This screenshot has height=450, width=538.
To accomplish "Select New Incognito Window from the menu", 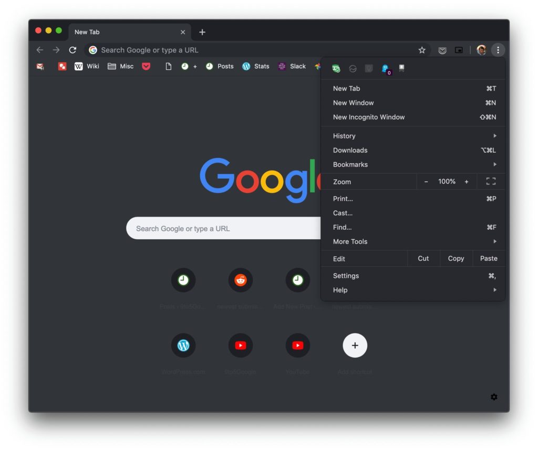I will click(369, 117).
